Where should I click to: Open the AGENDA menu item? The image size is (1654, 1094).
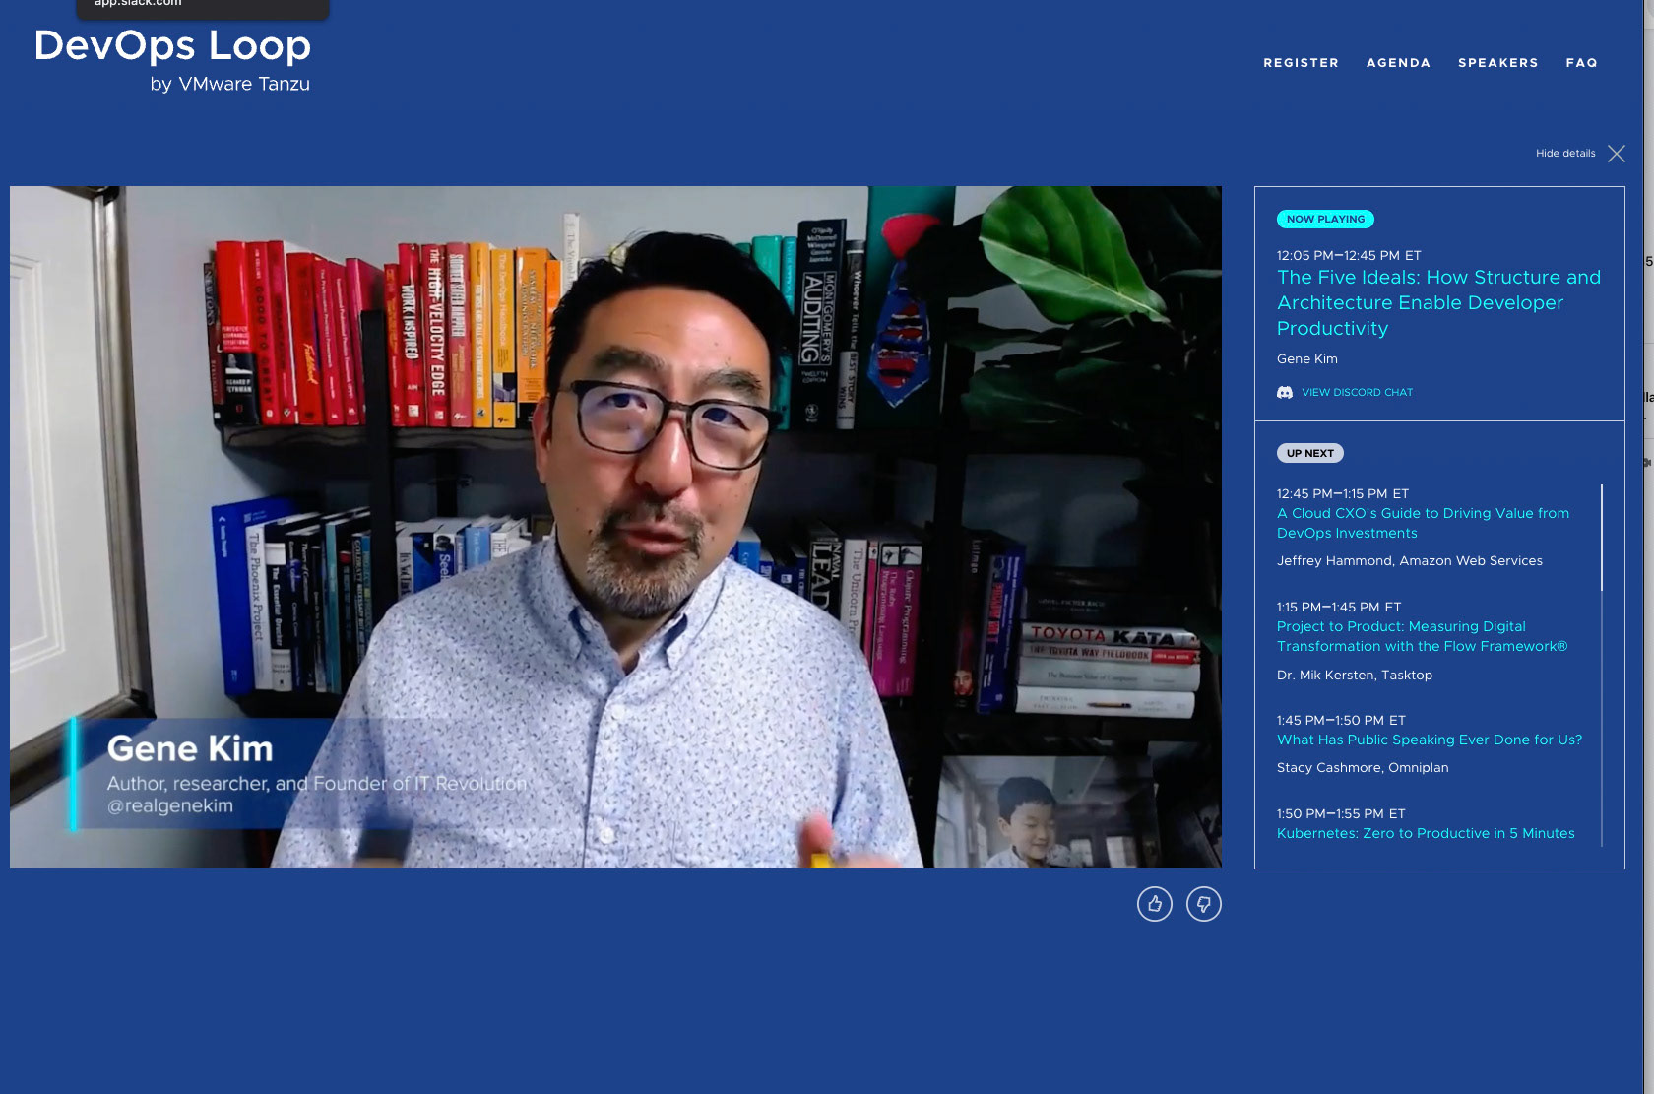[1398, 63]
